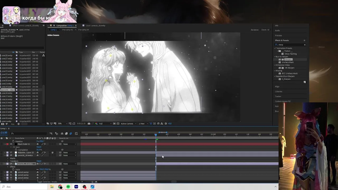338x190 pixels.
Task: Open Effects & Presets panel menu
Action: 304,40
